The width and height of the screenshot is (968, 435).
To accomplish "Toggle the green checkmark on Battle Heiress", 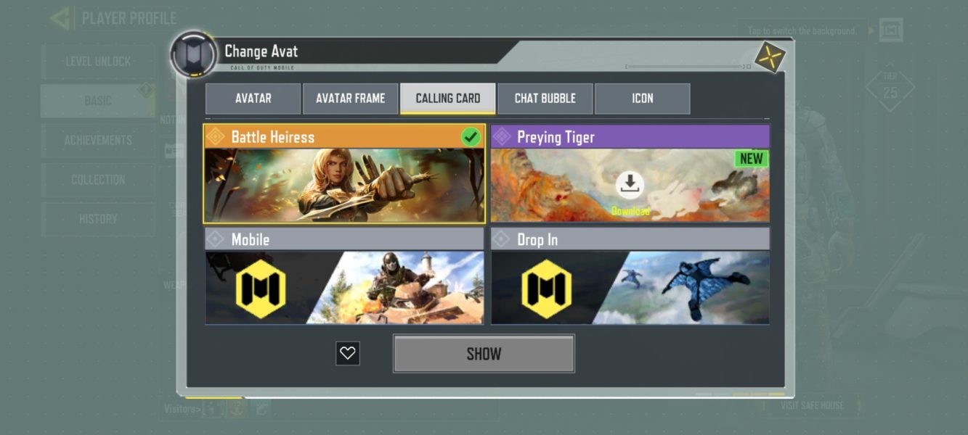I will click(x=471, y=136).
